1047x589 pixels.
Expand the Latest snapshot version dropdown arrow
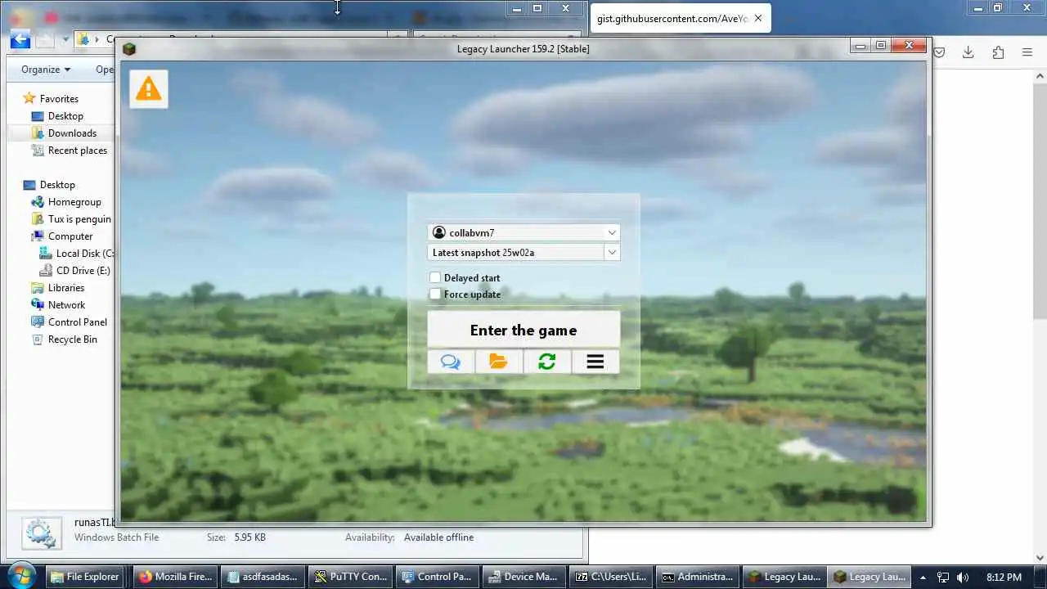[x=612, y=253]
